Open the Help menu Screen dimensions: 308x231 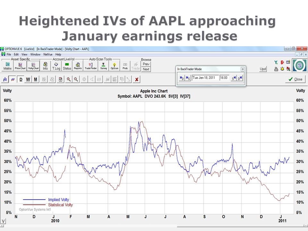click(58, 55)
